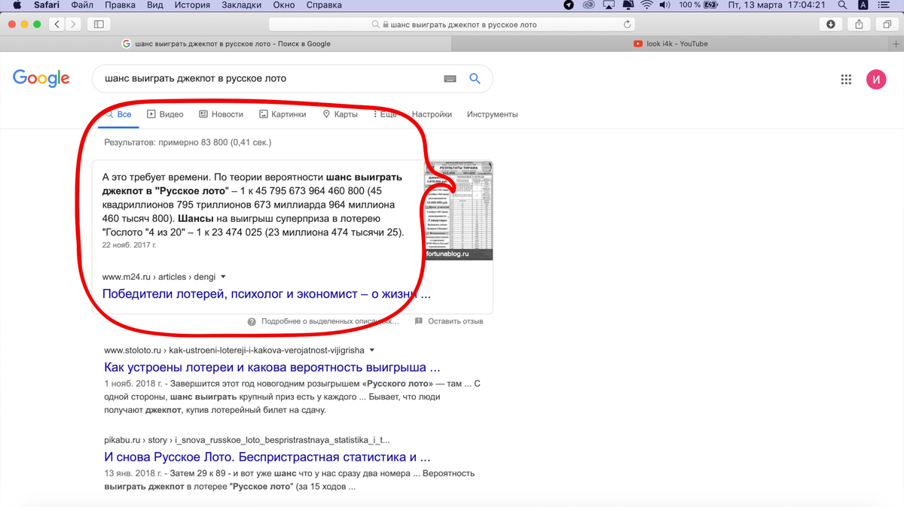
Task: Expand the m24.ru result options arrow
Action: pos(223,277)
